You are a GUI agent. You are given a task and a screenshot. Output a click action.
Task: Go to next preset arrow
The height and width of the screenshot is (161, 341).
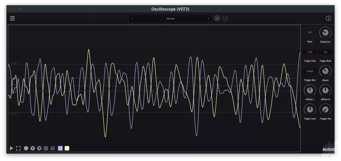(x=208, y=18)
